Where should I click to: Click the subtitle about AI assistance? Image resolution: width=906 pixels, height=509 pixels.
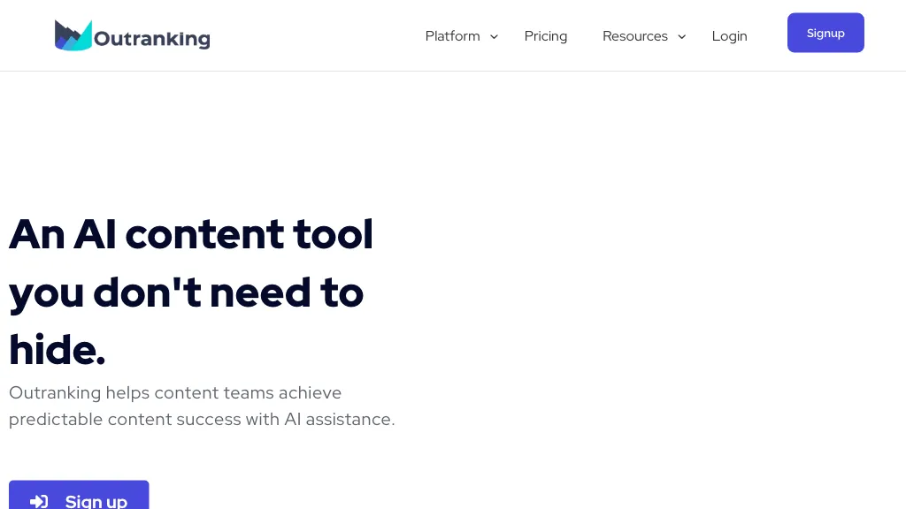202,406
